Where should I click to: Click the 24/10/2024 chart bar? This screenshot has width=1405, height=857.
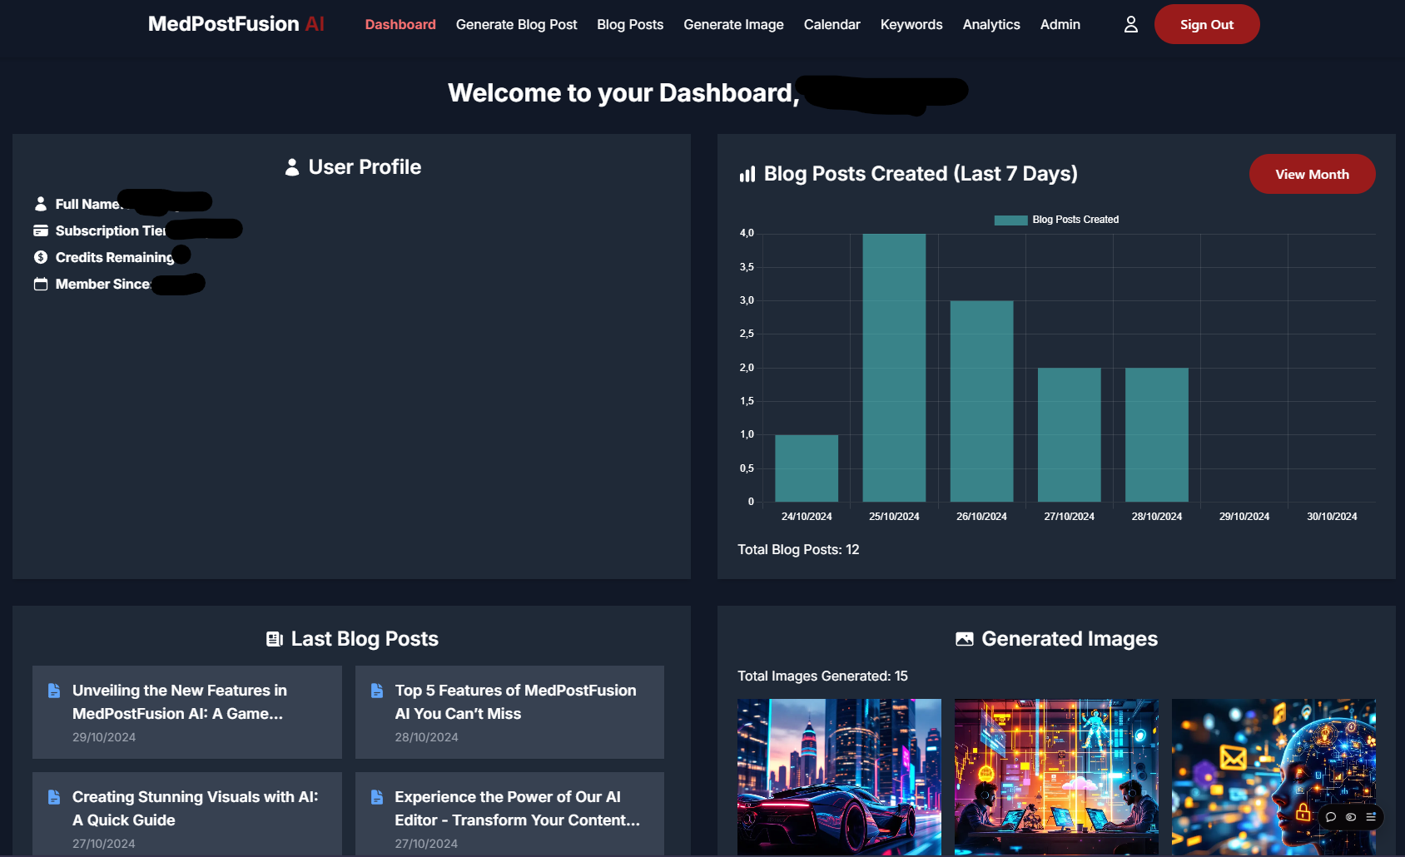pyautogui.click(x=807, y=468)
